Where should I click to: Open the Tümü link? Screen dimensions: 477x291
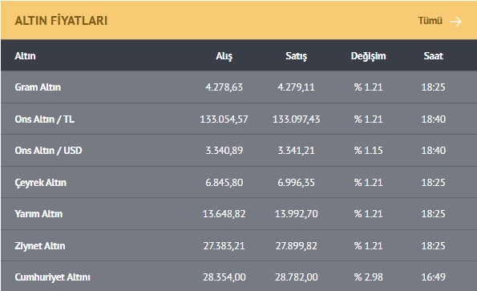tap(430, 21)
